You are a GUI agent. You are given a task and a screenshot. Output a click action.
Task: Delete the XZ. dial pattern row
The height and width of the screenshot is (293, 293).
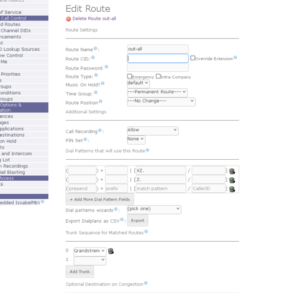pos(232,171)
